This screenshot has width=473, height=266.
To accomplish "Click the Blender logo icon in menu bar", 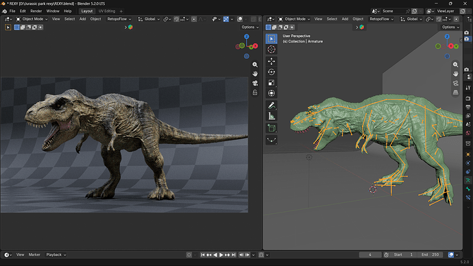I will tap(4, 11).
